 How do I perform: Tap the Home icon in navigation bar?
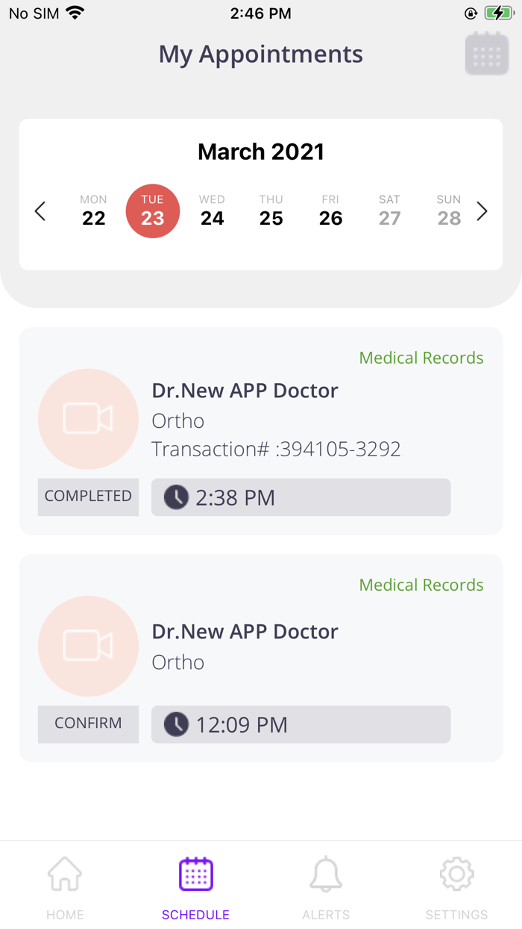point(65,873)
